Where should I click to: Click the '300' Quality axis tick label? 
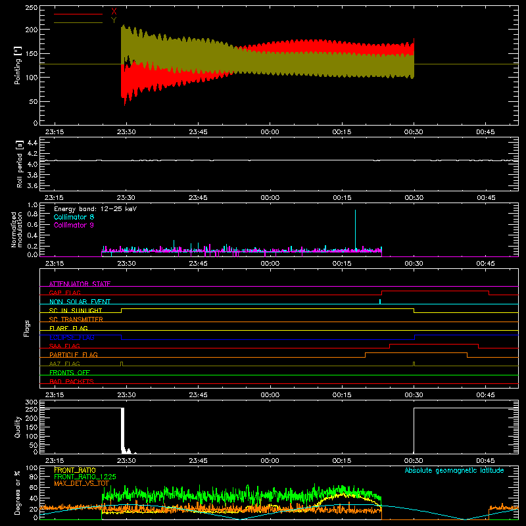point(32,402)
